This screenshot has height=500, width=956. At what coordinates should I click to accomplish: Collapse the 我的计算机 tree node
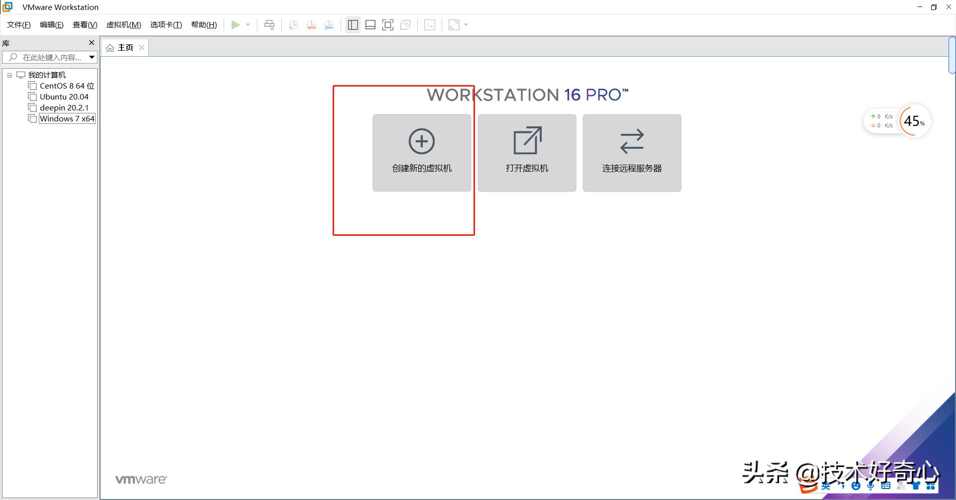tap(9, 75)
